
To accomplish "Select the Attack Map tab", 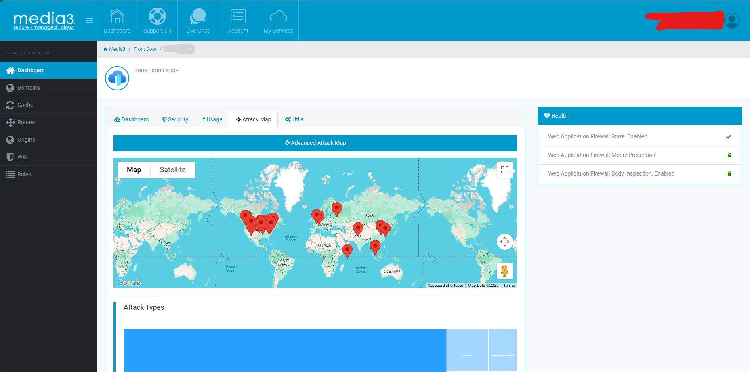I will click(x=254, y=119).
